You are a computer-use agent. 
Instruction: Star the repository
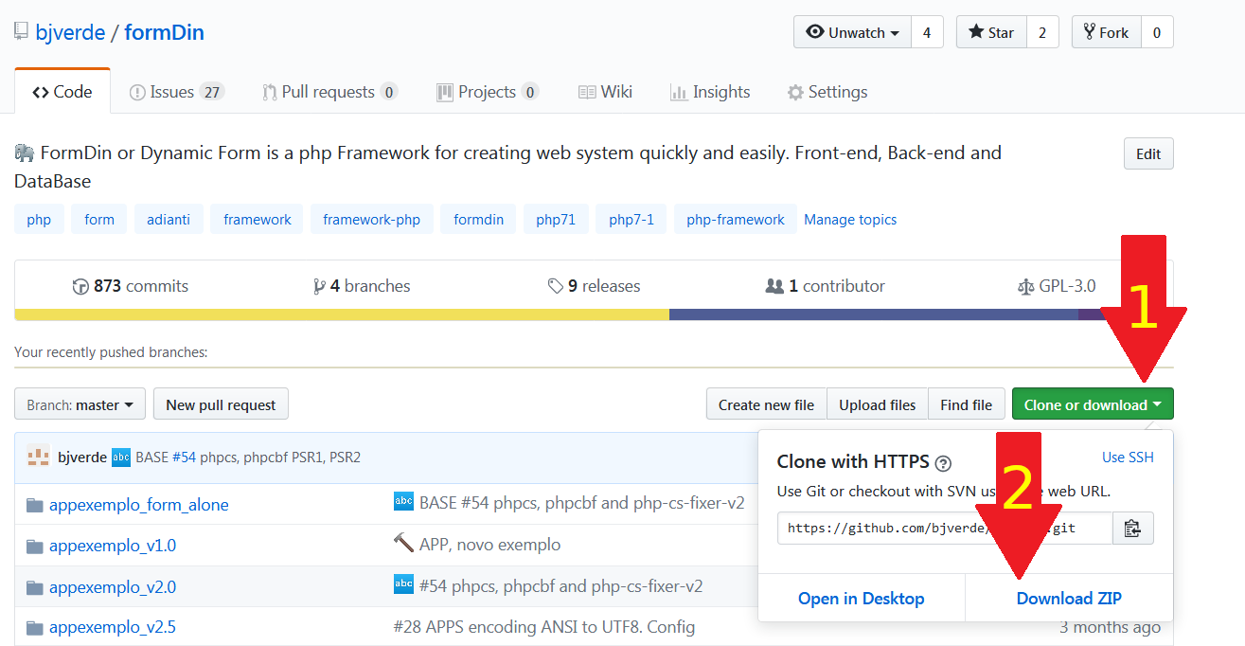[991, 32]
